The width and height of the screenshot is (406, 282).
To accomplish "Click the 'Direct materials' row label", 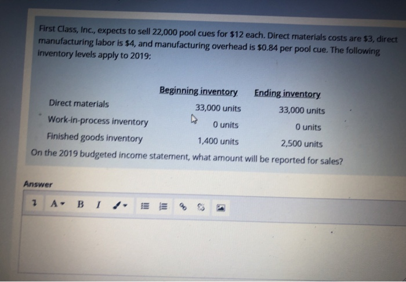I will click(79, 104).
